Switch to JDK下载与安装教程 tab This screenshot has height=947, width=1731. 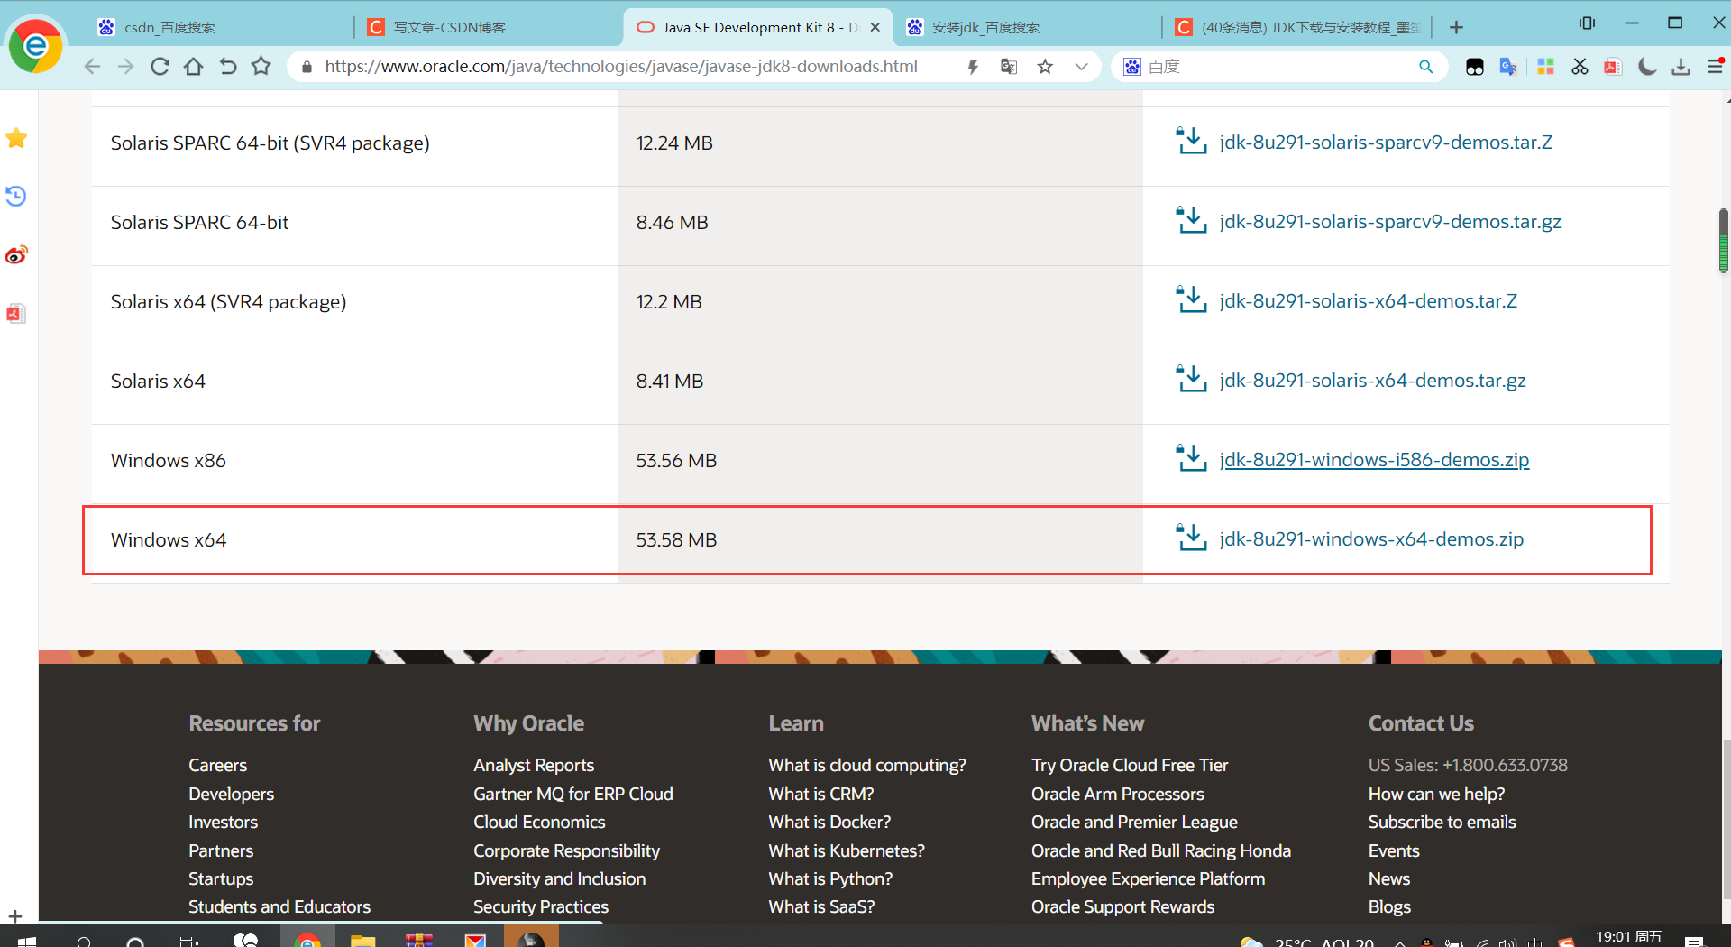pyautogui.click(x=1297, y=27)
